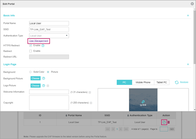This screenshot has height=139, width=196.
Task: Close the Edit Portal dialog
Action: pos(192,4)
